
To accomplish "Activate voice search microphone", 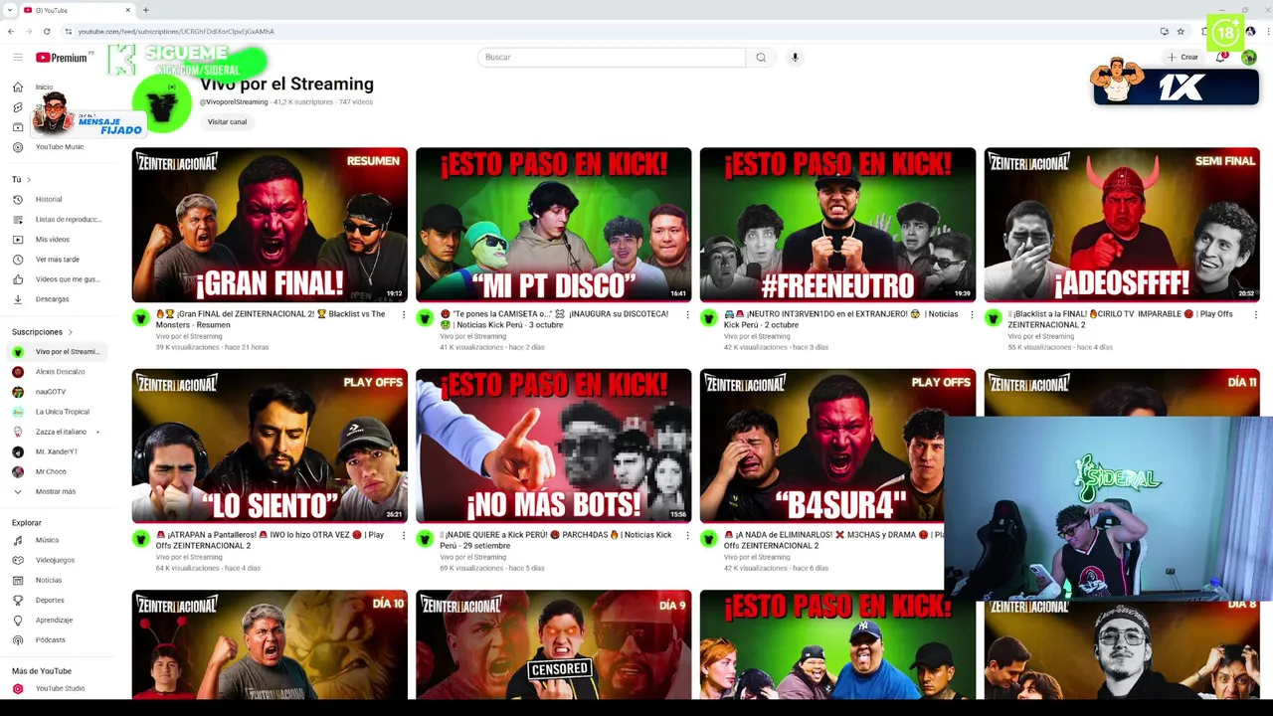I will pyautogui.click(x=795, y=58).
